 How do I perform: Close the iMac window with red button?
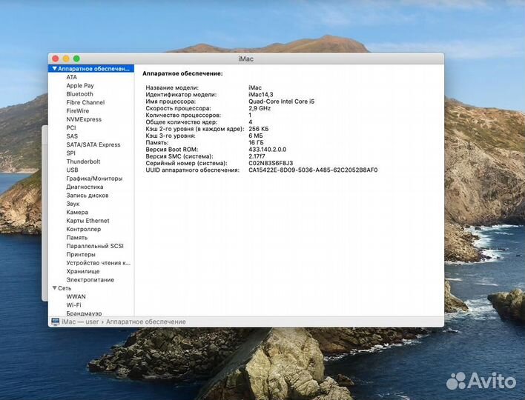[x=56, y=59]
